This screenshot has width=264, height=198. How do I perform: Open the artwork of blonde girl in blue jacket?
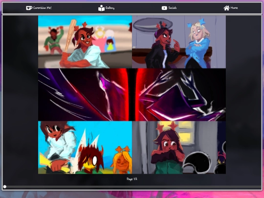tap(179, 42)
